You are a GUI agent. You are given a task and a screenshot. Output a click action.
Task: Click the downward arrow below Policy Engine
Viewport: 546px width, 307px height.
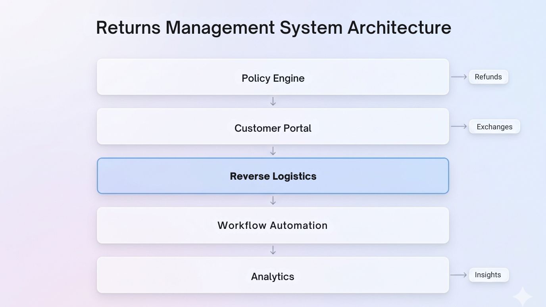point(273,102)
